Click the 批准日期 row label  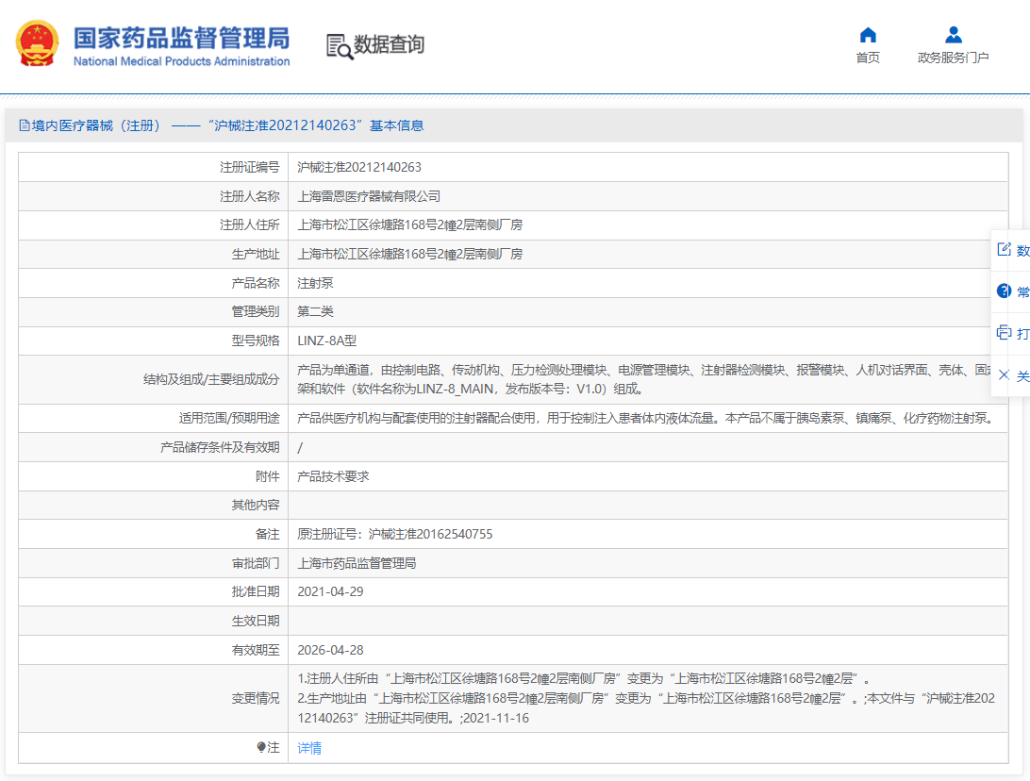(x=256, y=591)
